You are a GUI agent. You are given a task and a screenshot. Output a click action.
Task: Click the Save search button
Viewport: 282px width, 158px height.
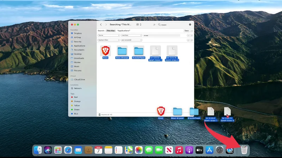186,31
